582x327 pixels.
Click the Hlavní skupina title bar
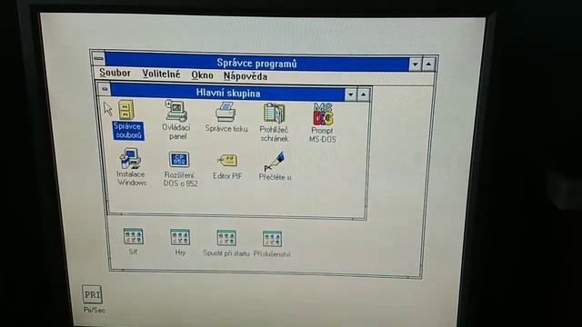[227, 93]
